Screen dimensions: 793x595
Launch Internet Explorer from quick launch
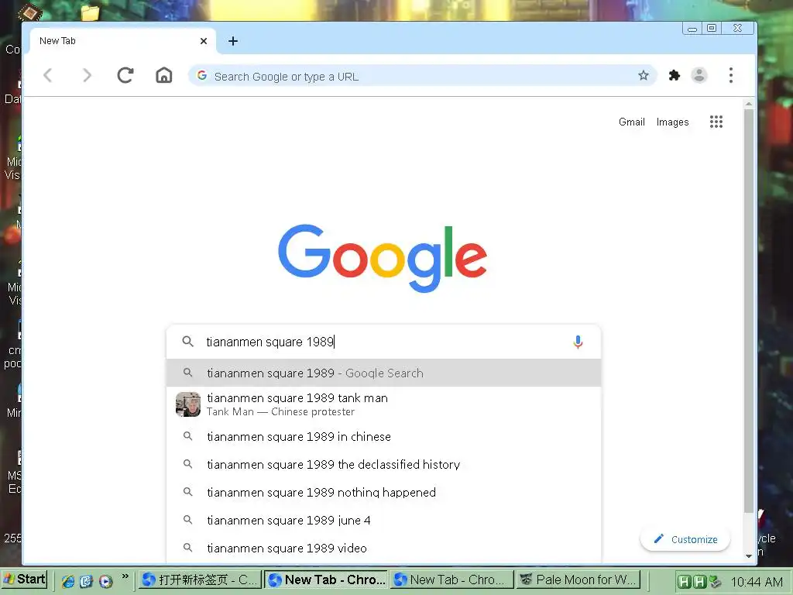68,581
